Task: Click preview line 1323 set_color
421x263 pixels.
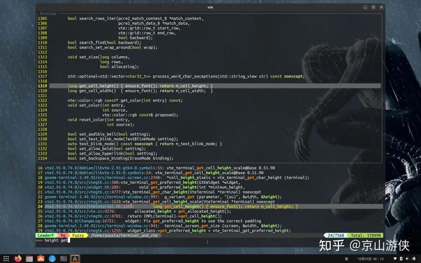Action: point(96,106)
